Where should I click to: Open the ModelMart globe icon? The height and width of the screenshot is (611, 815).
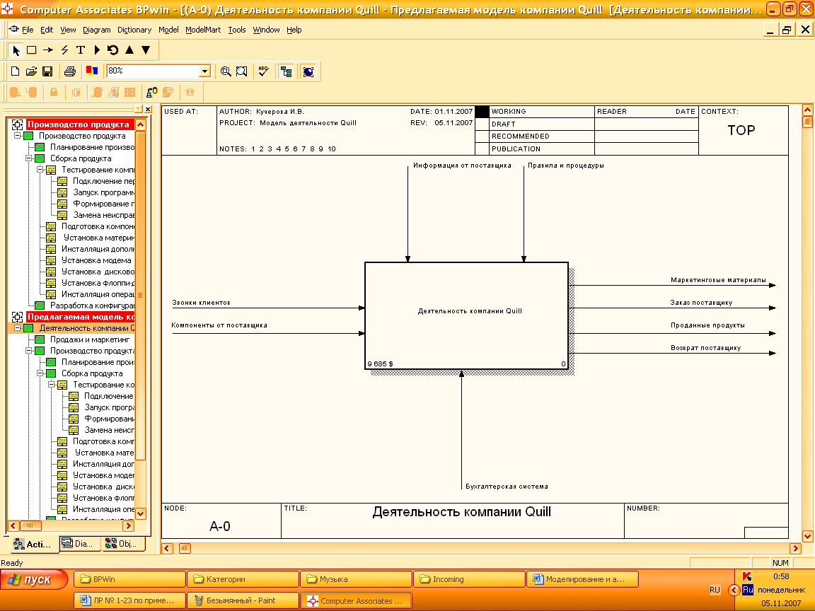click(x=308, y=71)
